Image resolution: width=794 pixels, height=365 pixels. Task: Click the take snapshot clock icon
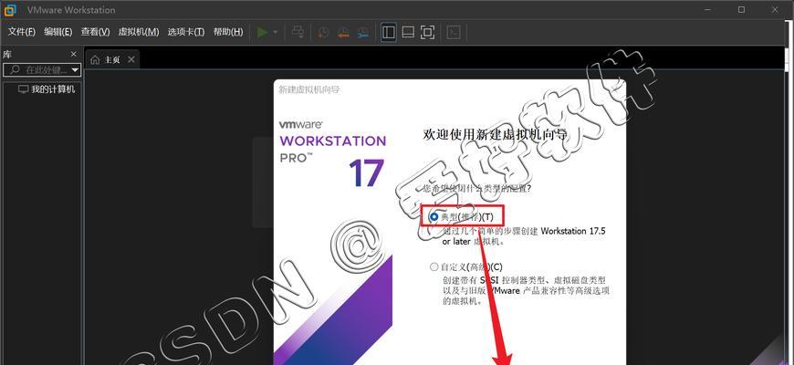pyautogui.click(x=322, y=33)
